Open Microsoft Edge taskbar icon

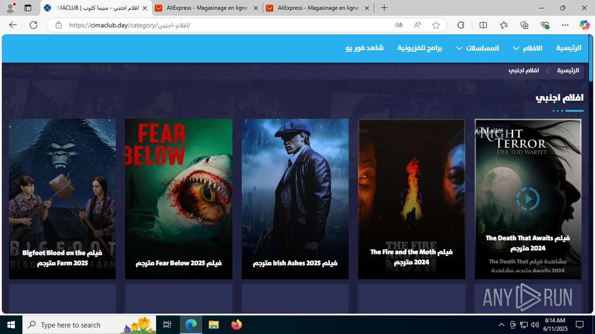coord(191,325)
